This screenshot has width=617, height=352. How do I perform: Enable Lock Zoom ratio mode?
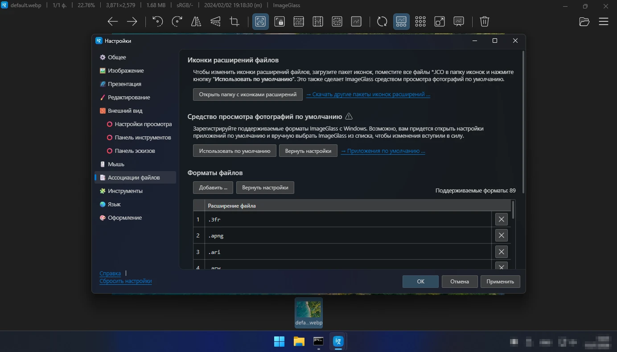click(x=280, y=21)
